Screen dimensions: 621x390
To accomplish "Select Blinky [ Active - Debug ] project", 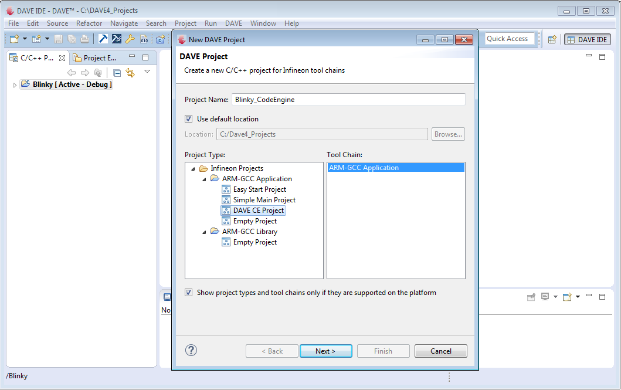I will [66, 84].
